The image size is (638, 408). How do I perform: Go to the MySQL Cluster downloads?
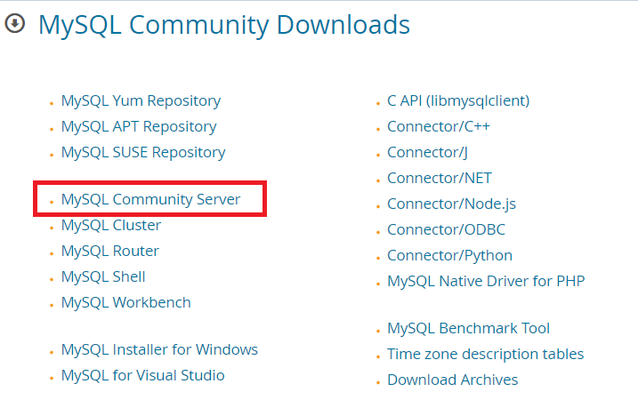point(111,225)
